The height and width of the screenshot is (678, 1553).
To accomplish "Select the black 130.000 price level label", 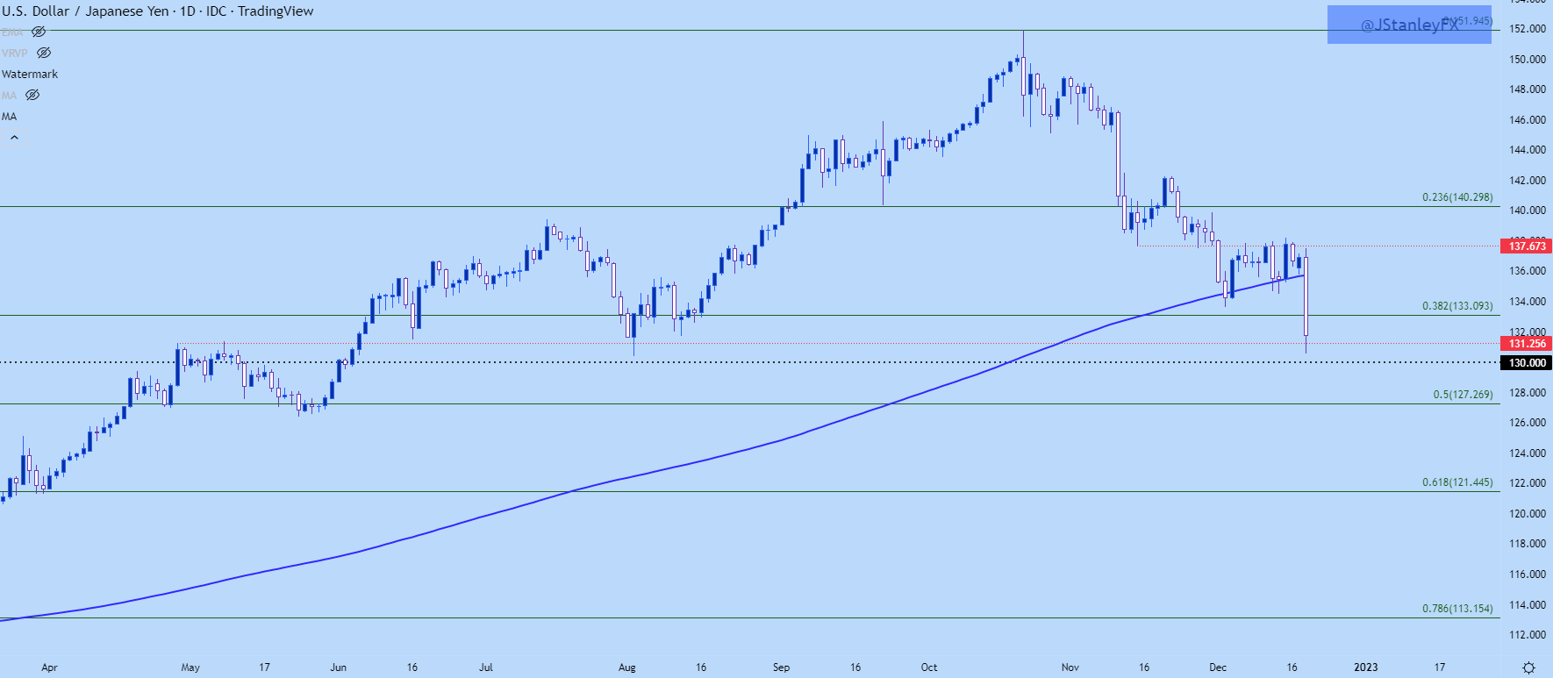I will point(1527,363).
